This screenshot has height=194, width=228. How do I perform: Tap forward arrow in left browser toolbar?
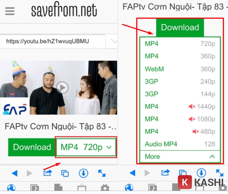coord(30,173)
